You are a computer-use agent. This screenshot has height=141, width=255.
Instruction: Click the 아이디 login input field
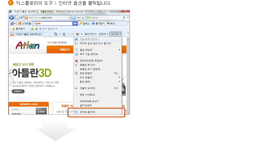(22, 110)
